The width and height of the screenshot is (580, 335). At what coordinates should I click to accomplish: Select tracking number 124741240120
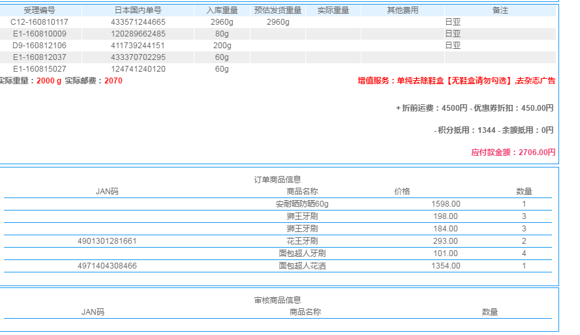138,69
